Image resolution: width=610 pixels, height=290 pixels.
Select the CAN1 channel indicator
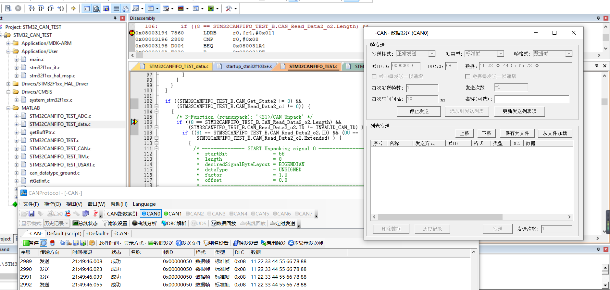tap(173, 214)
